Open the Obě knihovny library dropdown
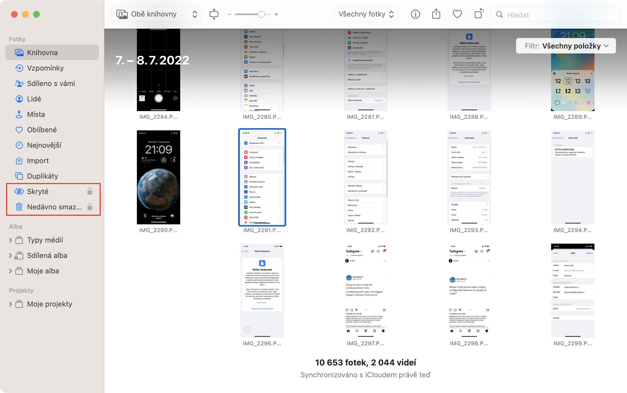The height and width of the screenshot is (393, 627). (x=156, y=14)
